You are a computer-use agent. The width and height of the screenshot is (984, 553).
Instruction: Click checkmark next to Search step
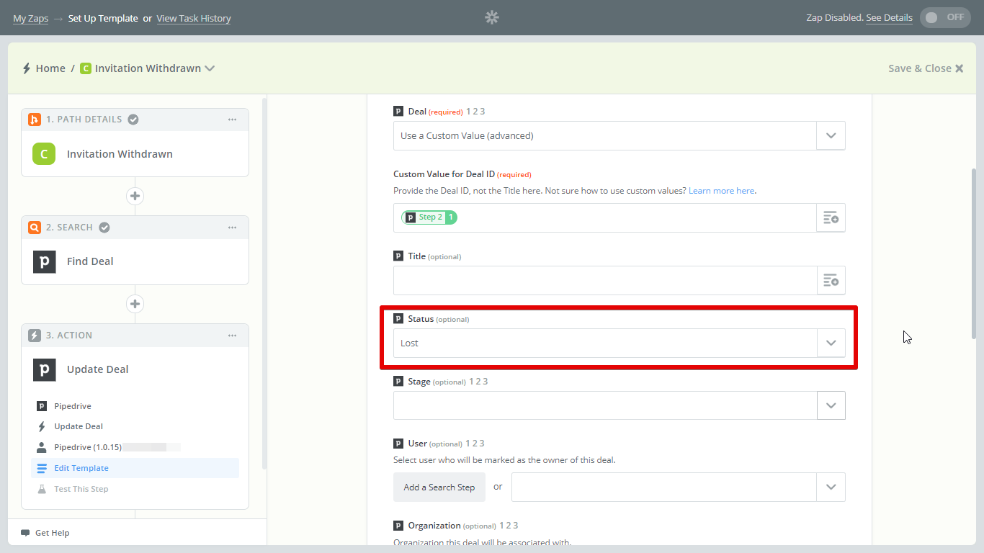tap(104, 228)
